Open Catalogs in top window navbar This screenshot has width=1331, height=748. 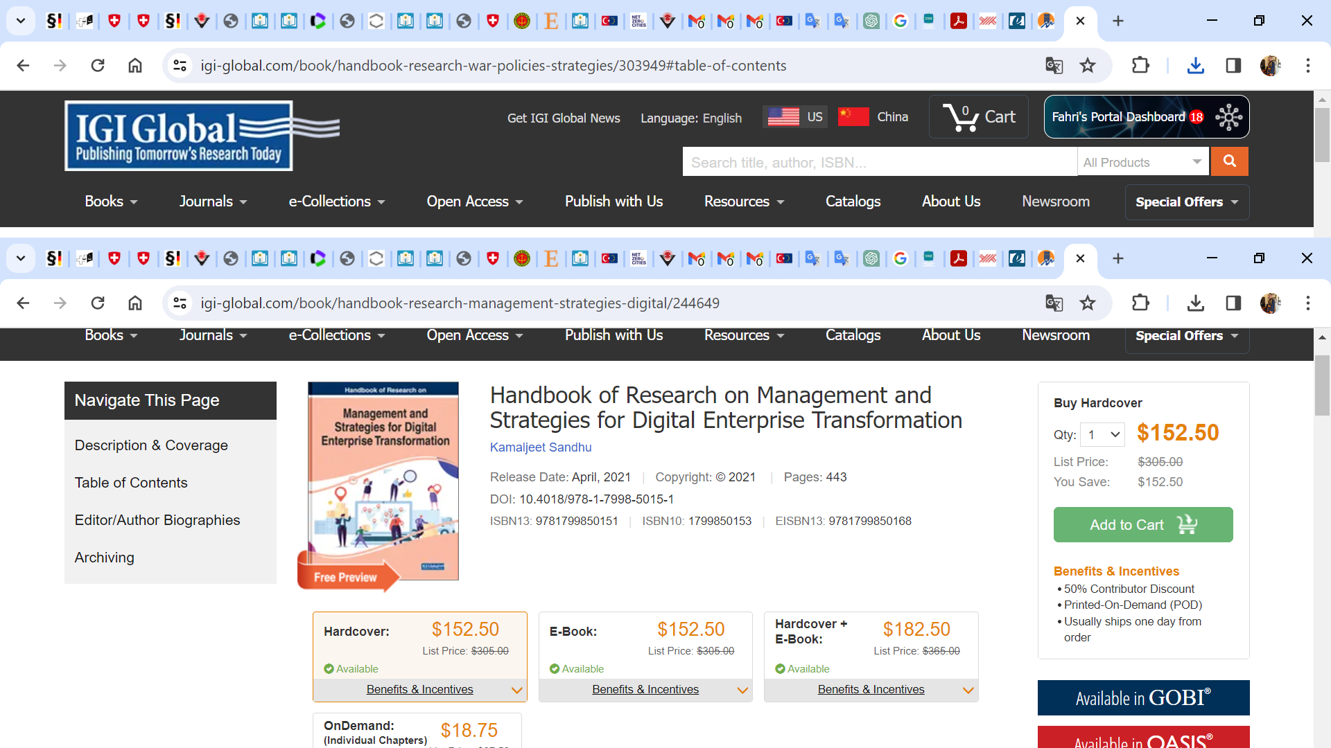(853, 202)
